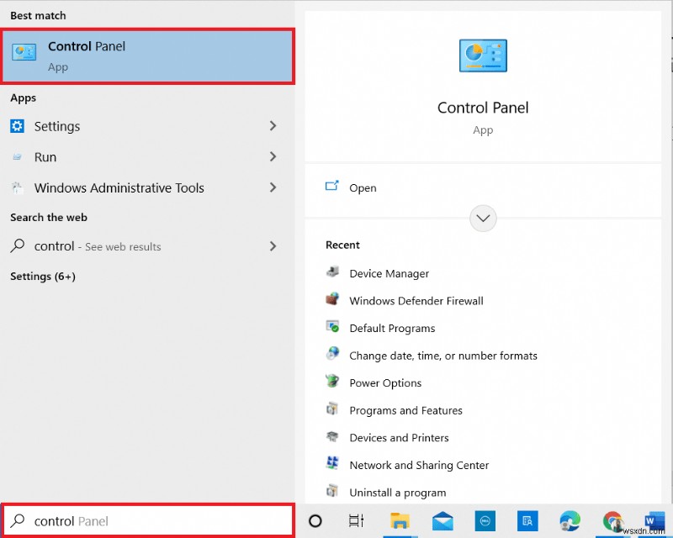Open File Explorer from the taskbar
The width and height of the screenshot is (673, 538).
(x=401, y=521)
